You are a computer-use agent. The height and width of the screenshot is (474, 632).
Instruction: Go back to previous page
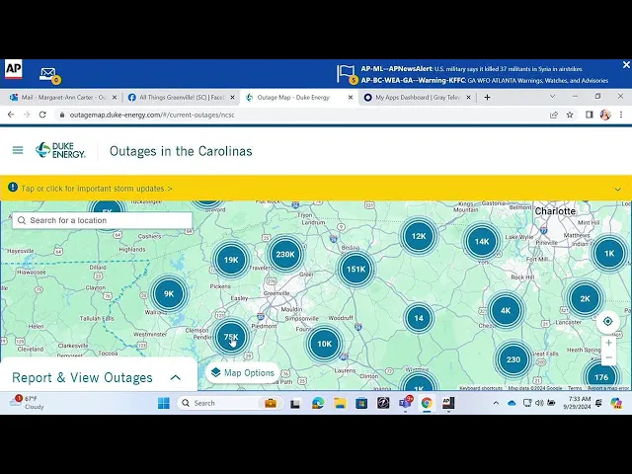[x=11, y=115]
